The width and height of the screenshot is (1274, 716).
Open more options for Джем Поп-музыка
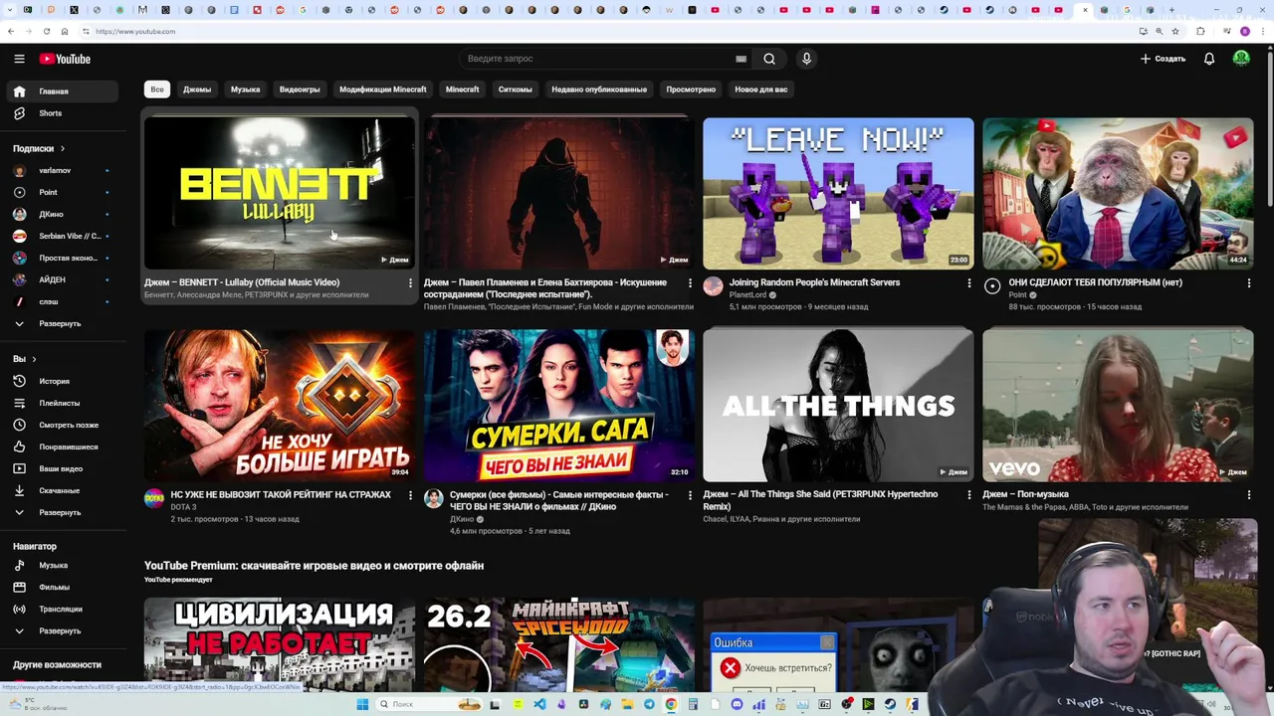[x=1249, y=495]
